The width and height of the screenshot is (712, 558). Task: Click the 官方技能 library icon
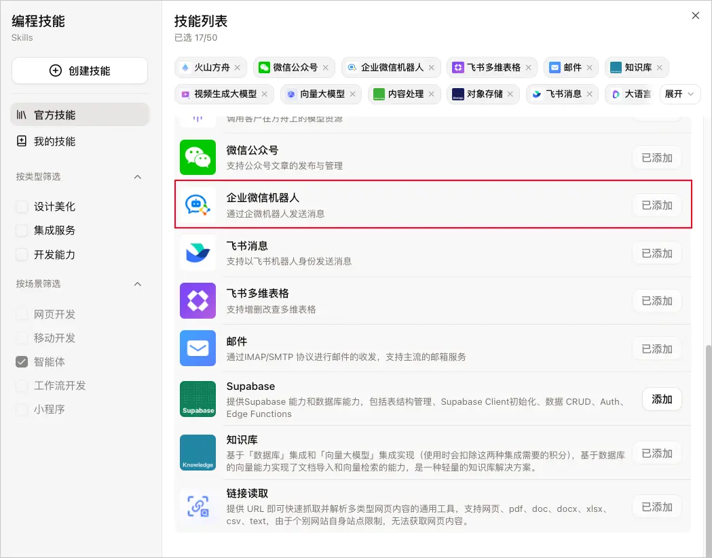click(x=21, y=115)
